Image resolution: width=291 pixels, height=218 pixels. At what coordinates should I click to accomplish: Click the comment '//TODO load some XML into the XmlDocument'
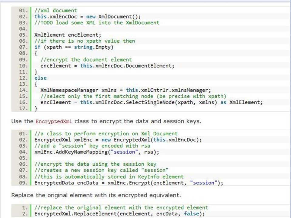coord(97,23)
